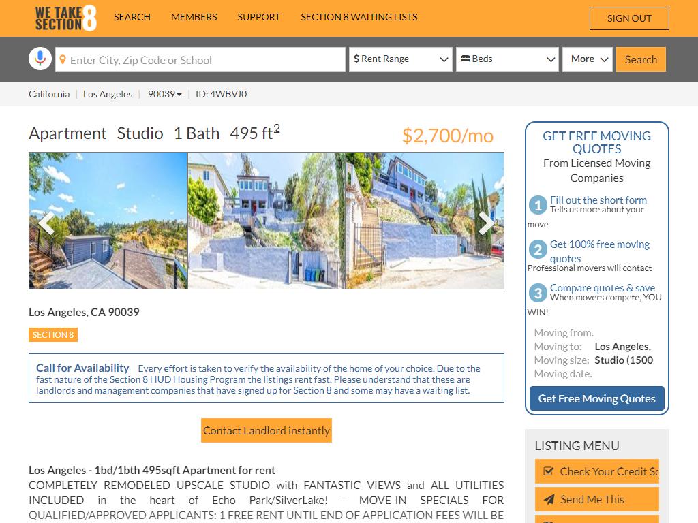698x523 pixels.
Task: Click the Moving size Studio value
Action: coord(624,360)
